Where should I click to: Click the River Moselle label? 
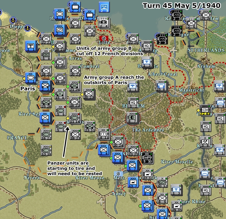pos(177,162)
